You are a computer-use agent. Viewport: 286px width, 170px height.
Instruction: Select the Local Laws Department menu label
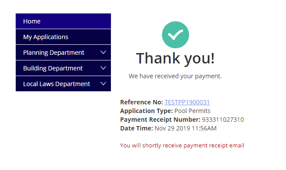pos(56,84)
